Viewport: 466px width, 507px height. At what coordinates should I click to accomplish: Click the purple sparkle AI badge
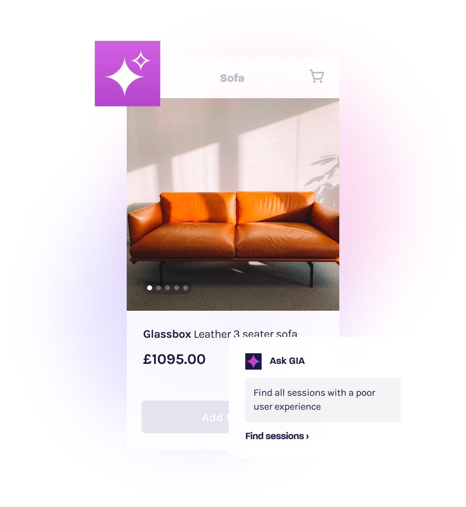(128, 74)
